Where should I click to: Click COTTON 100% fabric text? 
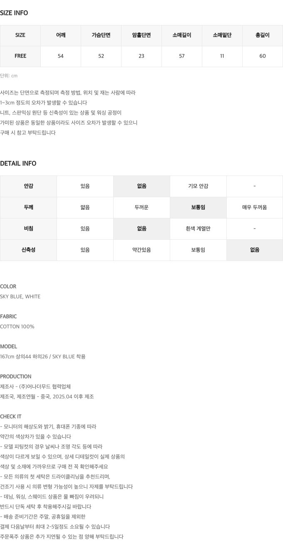pyautogui.click(x=17, y=327)
